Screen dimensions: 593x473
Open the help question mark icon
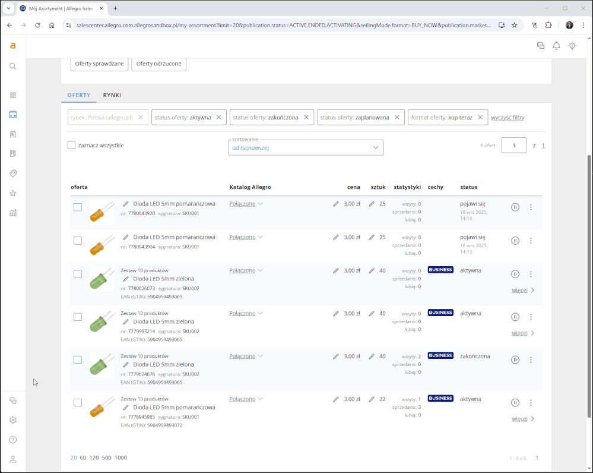tap(13, 440)
